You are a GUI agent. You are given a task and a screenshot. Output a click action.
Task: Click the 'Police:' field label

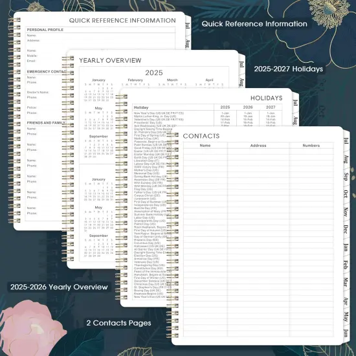pos(32,107)
